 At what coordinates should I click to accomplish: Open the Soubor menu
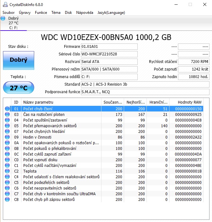pos(9,13)
